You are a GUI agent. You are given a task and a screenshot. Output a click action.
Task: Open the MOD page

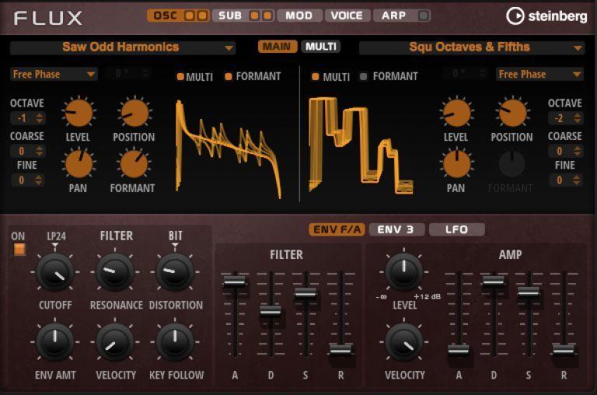[298, 16]
